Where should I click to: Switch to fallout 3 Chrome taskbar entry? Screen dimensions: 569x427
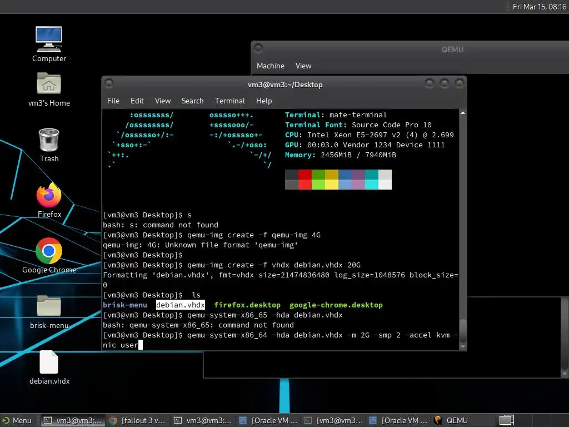click(137, 420)
